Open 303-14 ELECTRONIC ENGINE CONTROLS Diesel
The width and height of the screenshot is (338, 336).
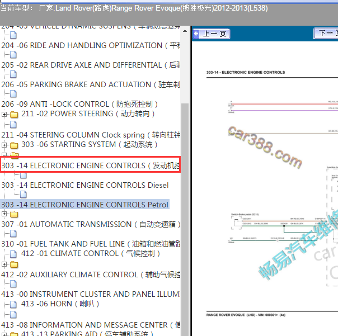85,185
